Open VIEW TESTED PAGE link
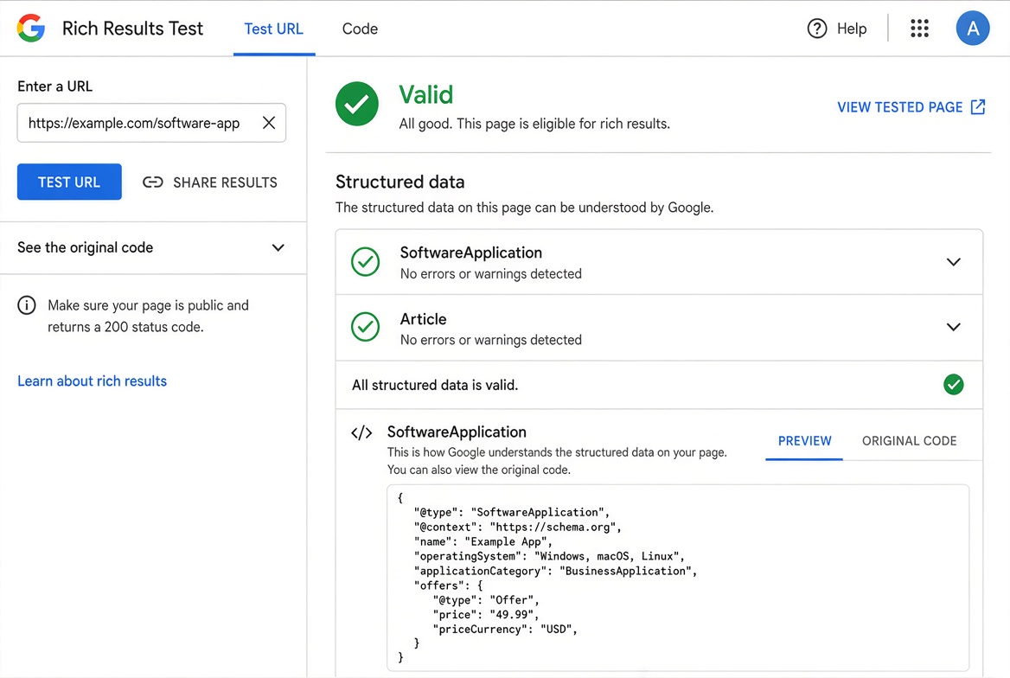 (911, 107)
